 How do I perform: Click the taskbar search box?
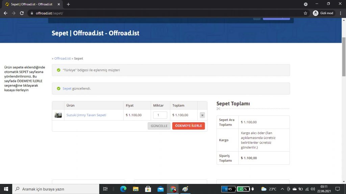56,189
